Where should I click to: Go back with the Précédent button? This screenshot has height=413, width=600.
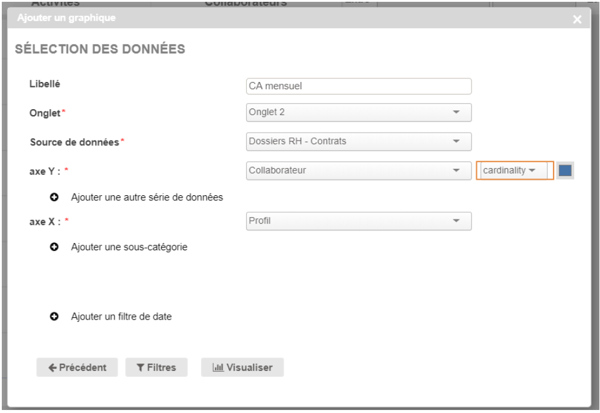[x=78, y=368]
